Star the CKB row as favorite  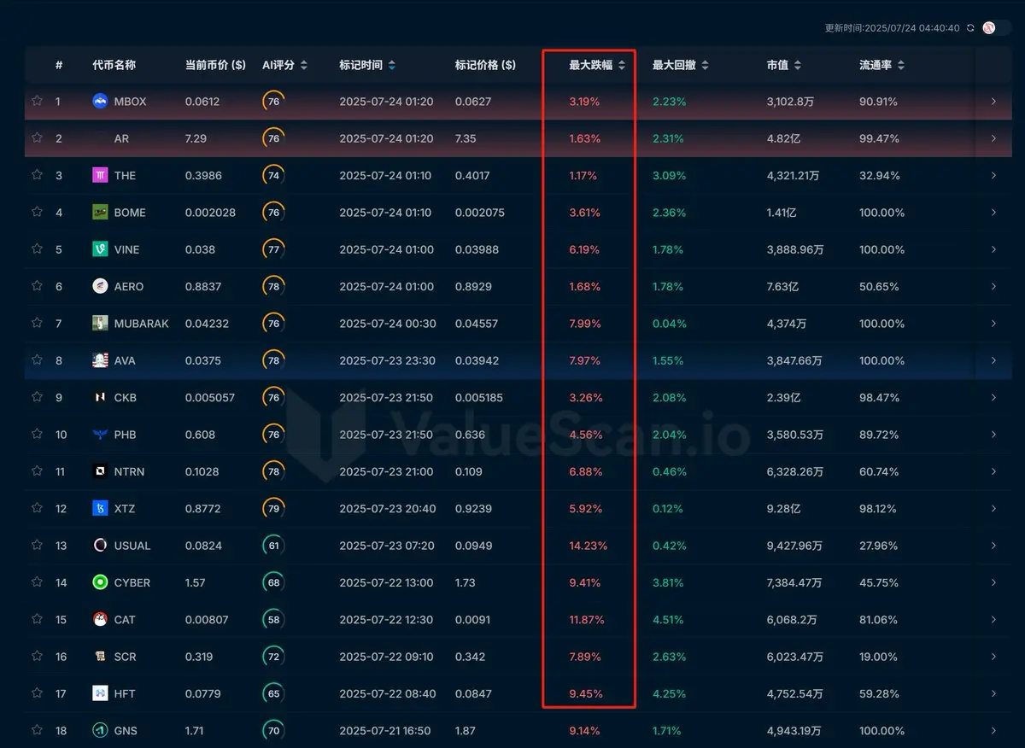(x=37, y=397)
